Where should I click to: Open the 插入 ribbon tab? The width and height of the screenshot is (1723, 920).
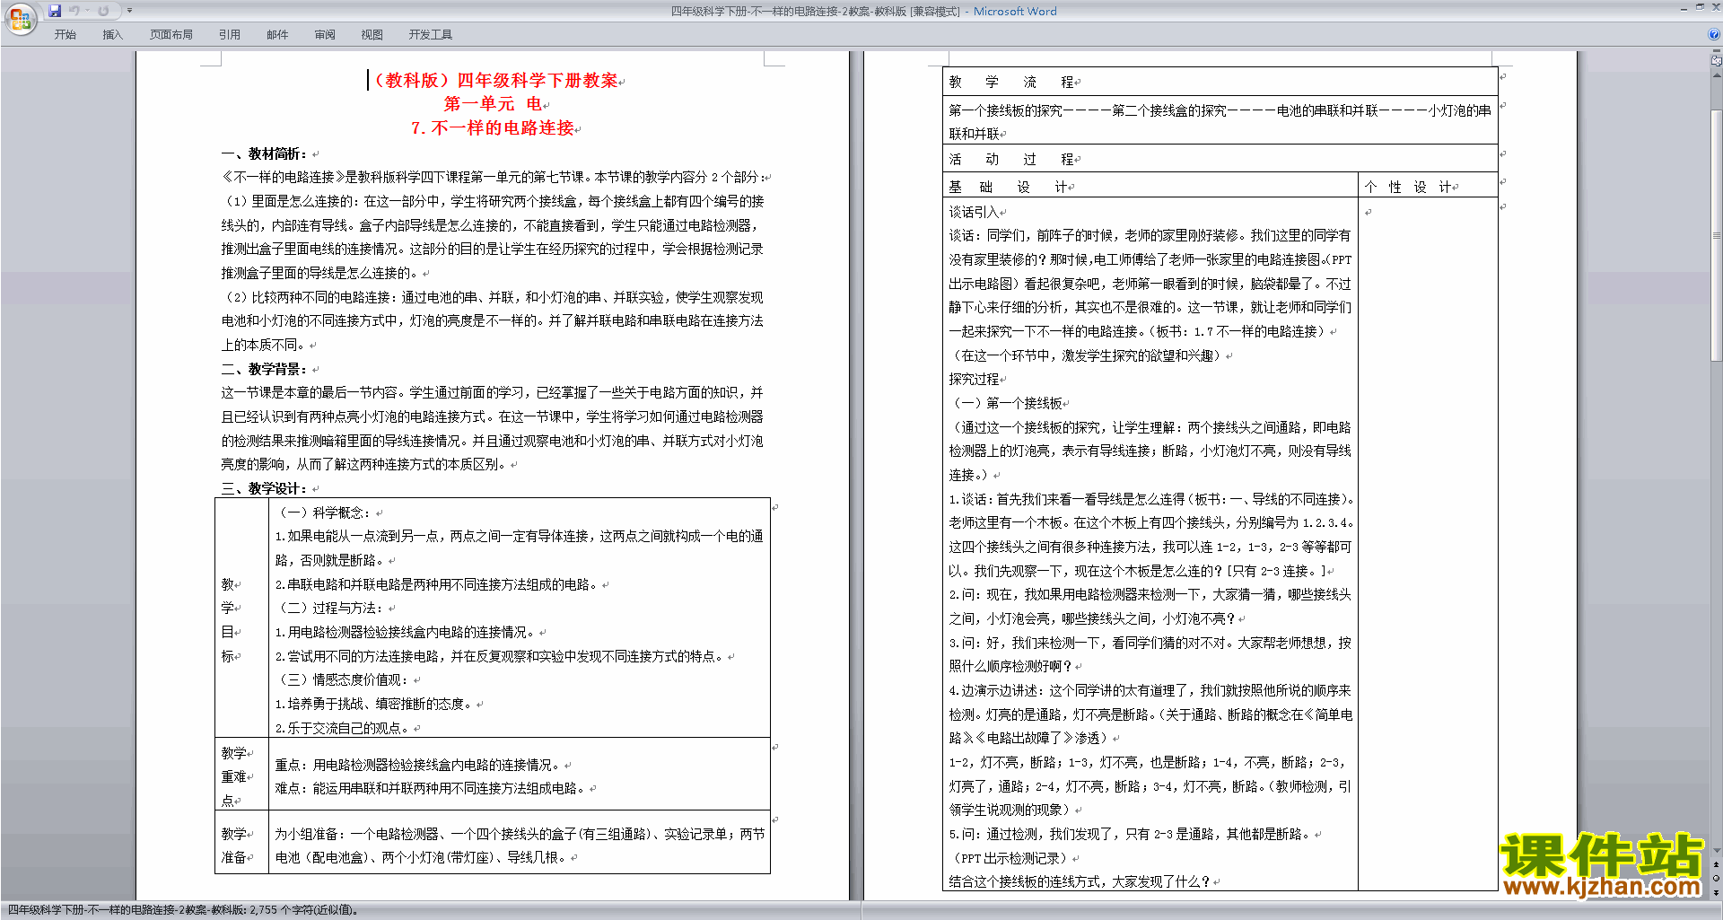[112, 35]
